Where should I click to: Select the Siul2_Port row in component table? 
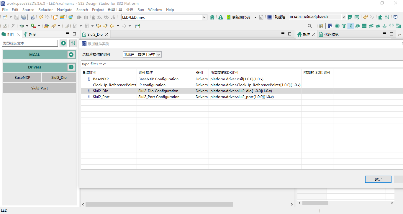[242, 97]
